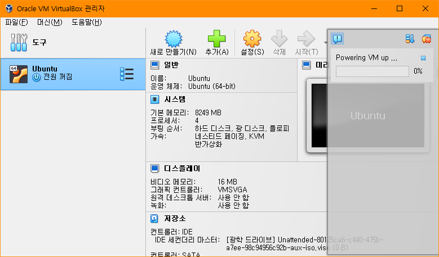Click the sort notifications arrows icon
Viewport: 439px width, 257px height.
tap(410, 39)
